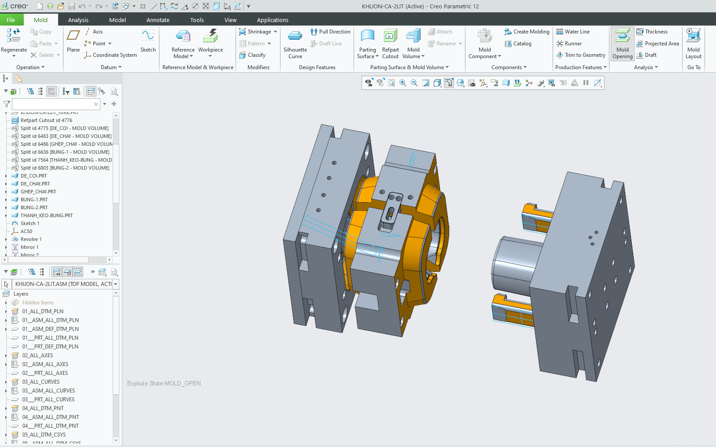The height and width of the screenshot is (448, 716).
Task: Open the active model selector dropdown
Action: (x=116, y=284)
